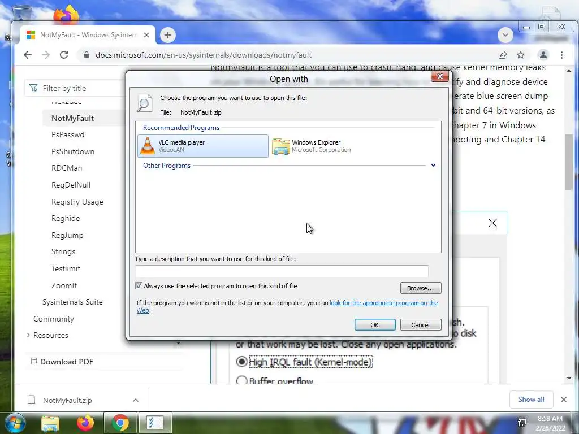Open NotMyFault.zip download item
The image size is (579, 434).
[x=67, y=400]
